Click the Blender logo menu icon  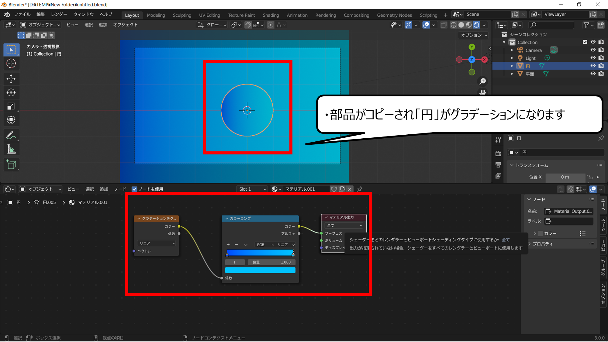[x=7, y=15]
